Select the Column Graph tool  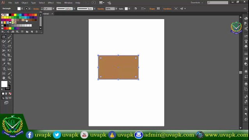click(9, 69)
